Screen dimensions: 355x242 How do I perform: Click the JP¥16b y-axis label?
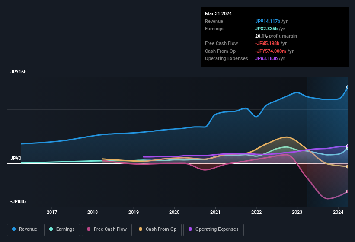[x=19, y=72]
